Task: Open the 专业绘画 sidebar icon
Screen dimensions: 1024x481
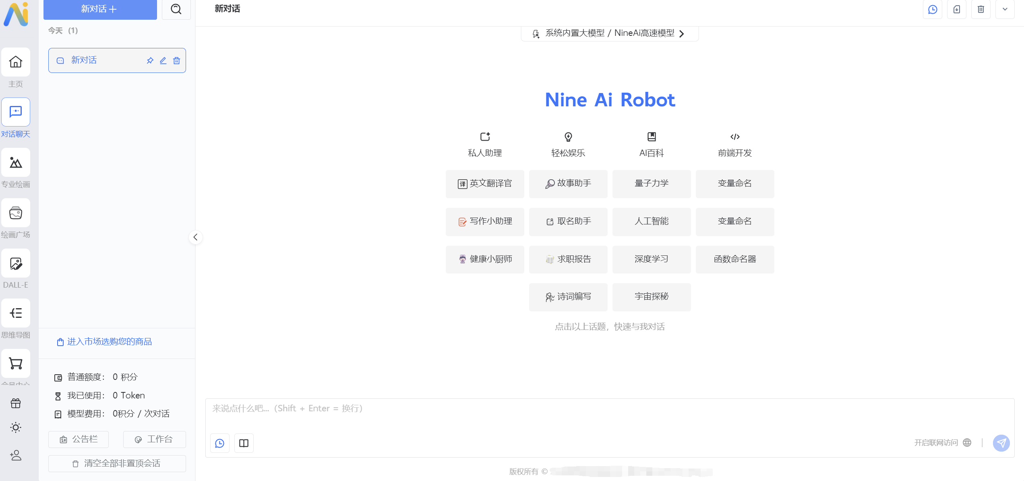Action: tap(16, 162)
